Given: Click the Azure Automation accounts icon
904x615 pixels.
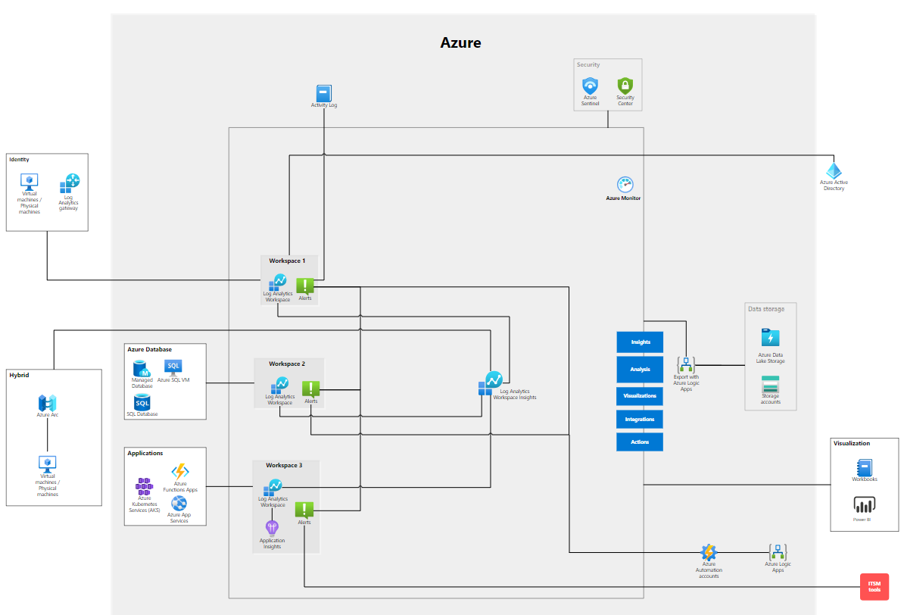Looking at the screenshot, I should [x=708, y=552].
